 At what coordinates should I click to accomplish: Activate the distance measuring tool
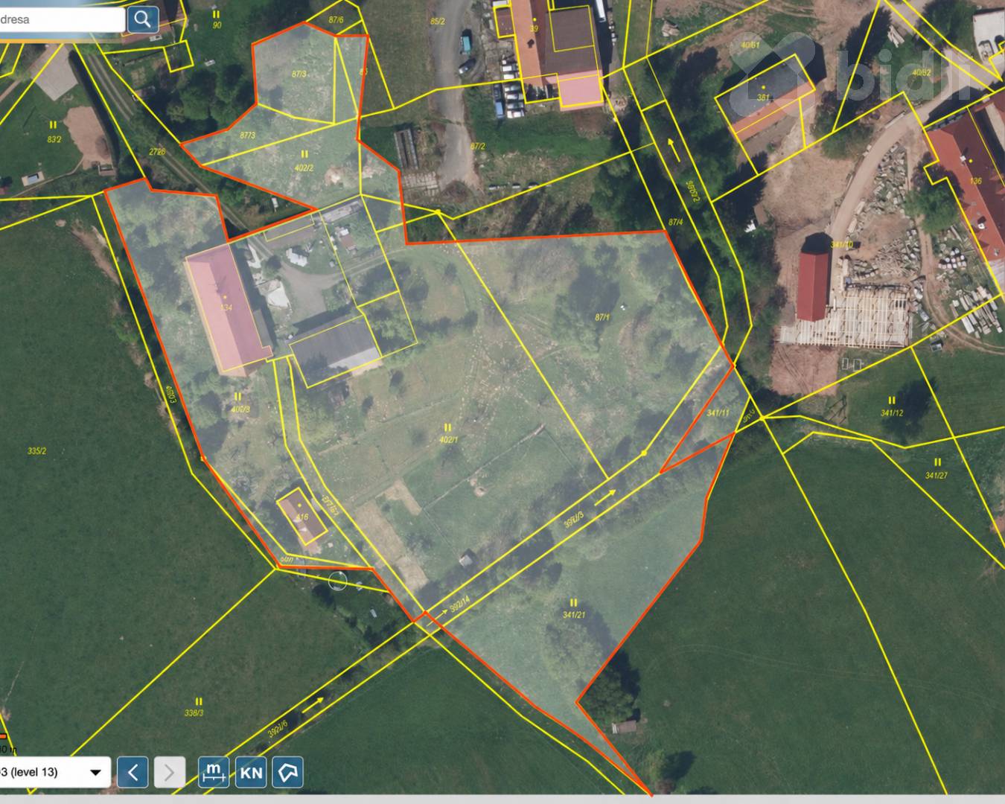(x=214, y=773)
